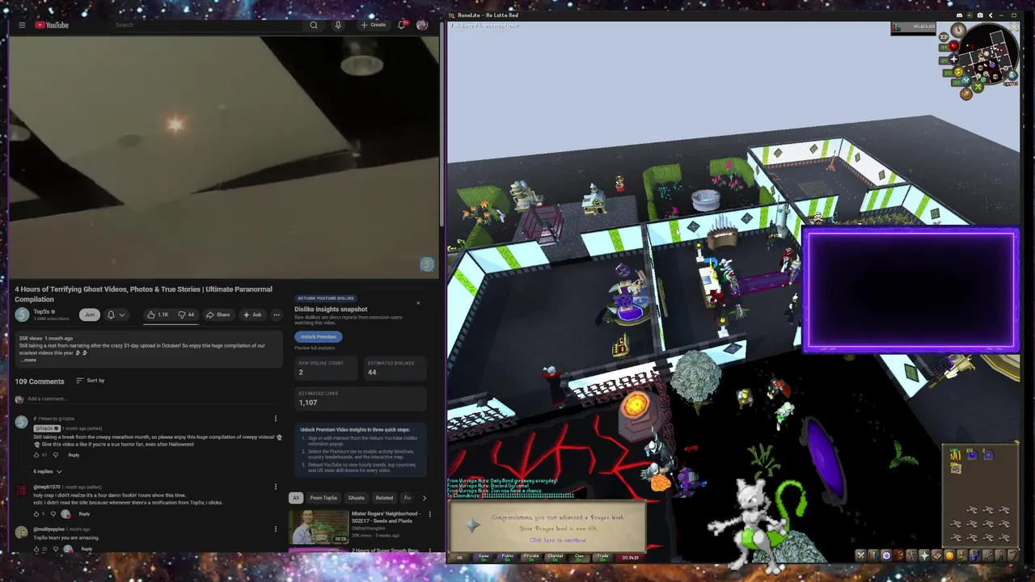Open the Mister Rogers' Neighborhood video thumbnail
The image size is (1035, 582).
coord(319,526)
